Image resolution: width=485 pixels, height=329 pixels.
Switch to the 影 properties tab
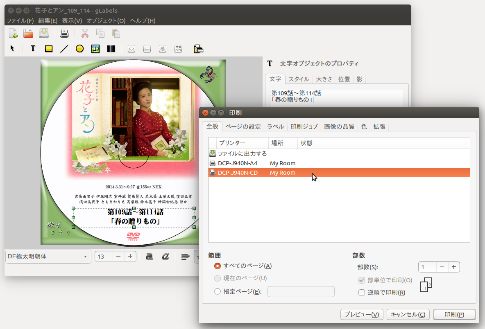tap(359, 79)
